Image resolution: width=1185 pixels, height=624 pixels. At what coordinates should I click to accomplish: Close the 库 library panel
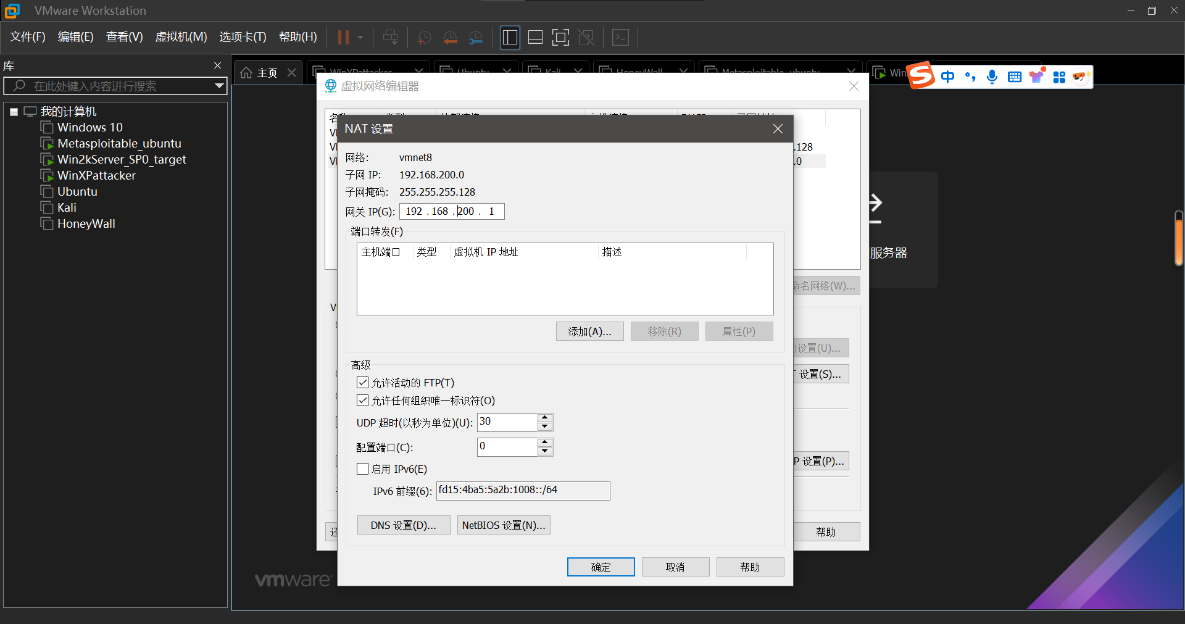click(217, 65)
